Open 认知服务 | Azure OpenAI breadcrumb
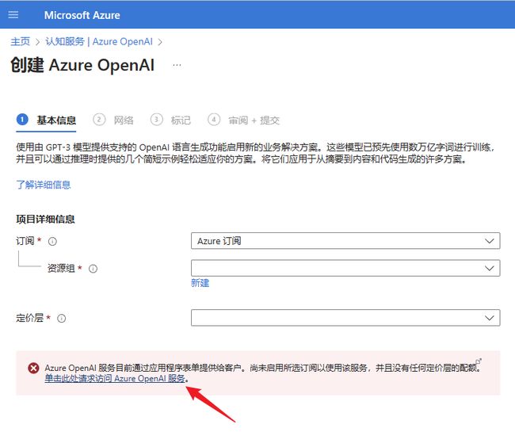This screenshot has height=436, width=515. point(99,41)
